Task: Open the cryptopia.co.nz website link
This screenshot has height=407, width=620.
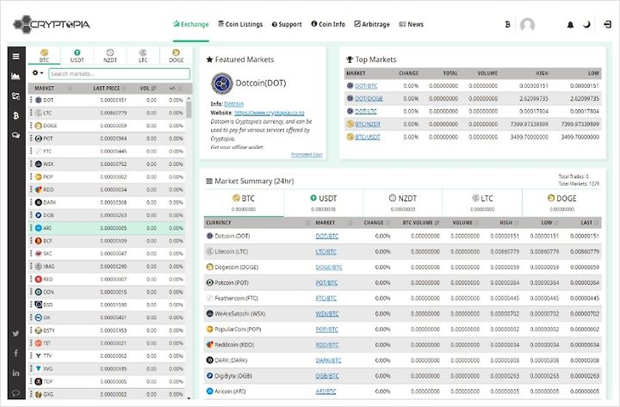Action: pyautogui.click(x=270, y=113)
